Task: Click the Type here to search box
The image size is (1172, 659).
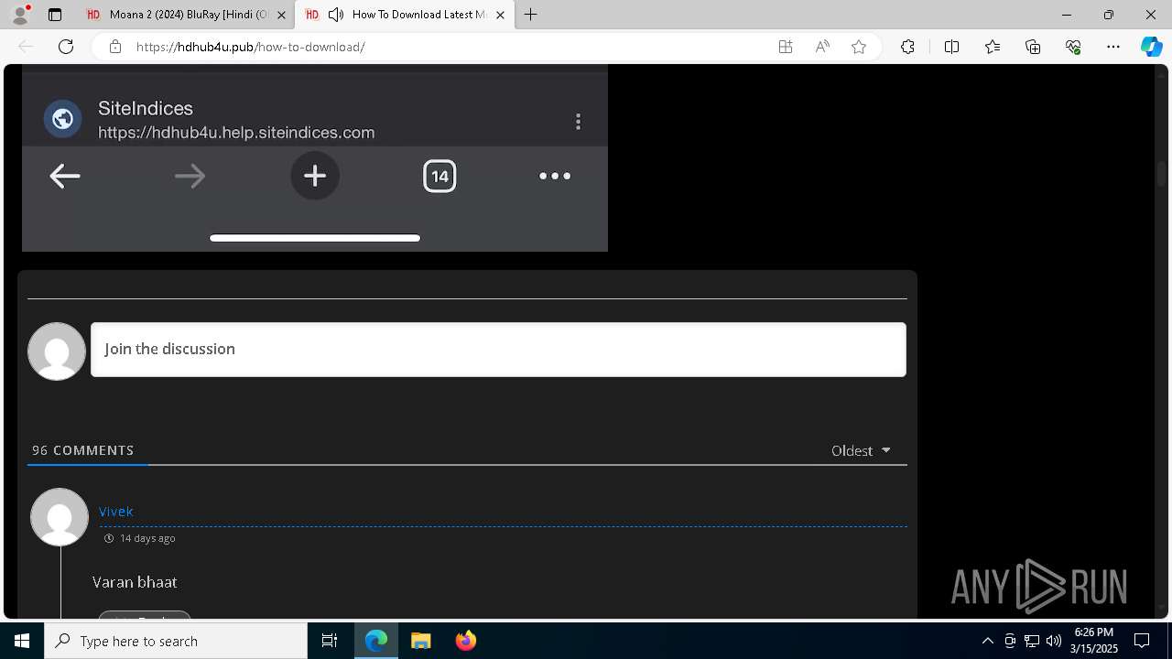Action: tap(176, 641)
